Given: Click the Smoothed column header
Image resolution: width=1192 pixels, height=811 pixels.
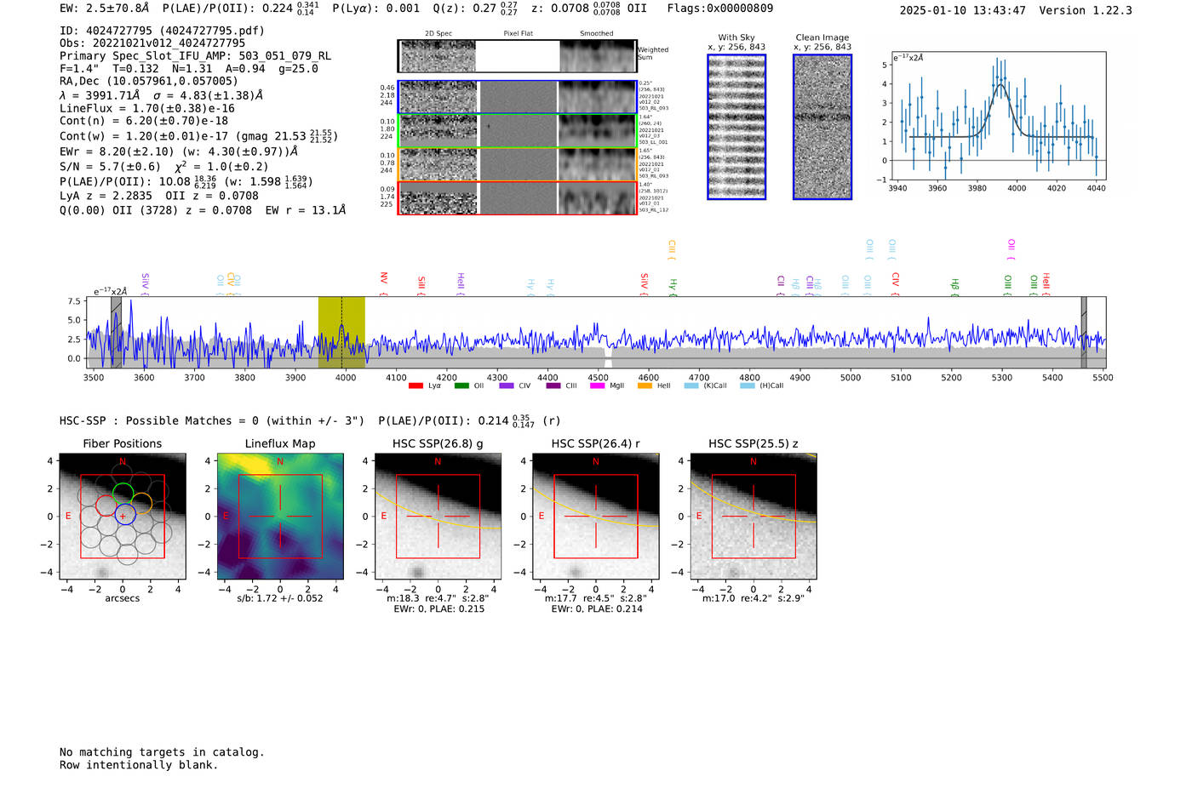Looking at the screenshot, I should (596, 34).
